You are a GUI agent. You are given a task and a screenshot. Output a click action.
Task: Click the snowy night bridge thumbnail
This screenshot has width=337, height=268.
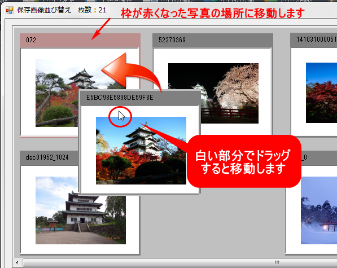coord(319,210)
